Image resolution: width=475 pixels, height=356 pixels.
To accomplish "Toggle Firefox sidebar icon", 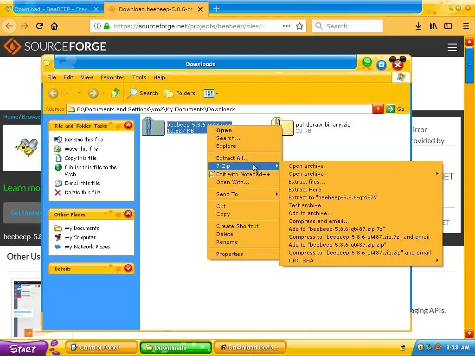I will 448,26.
